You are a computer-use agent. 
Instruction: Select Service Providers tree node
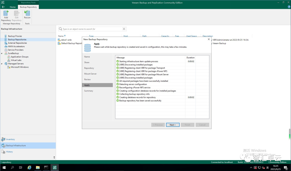[x=16, y=50]
